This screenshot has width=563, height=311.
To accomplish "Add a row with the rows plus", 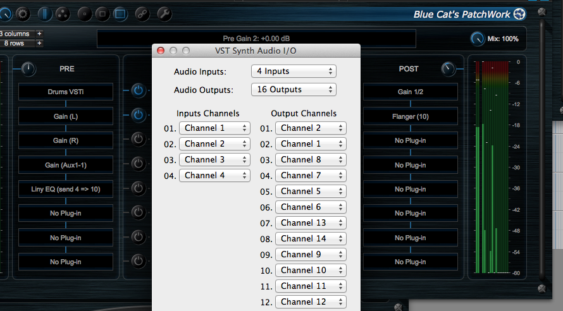I will (39, 44).
